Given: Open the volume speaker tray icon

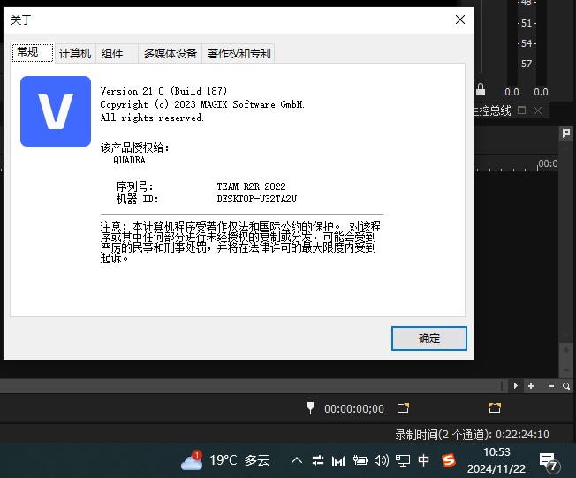Looking at the screenshot, I should click(x=382, y=460).
